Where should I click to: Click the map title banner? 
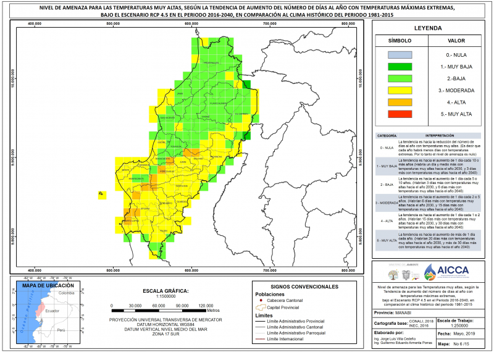247,11
